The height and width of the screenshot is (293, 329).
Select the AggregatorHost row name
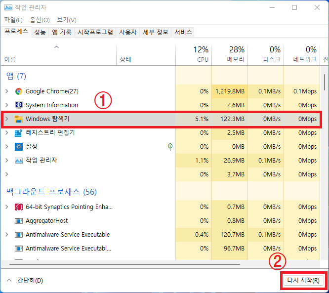coord(47,221)
